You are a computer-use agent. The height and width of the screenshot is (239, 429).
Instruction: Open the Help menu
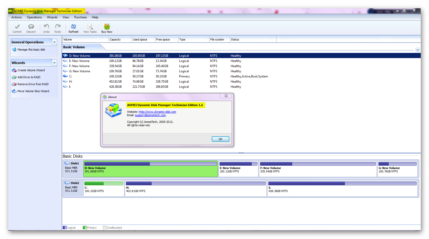coord(95,17)
